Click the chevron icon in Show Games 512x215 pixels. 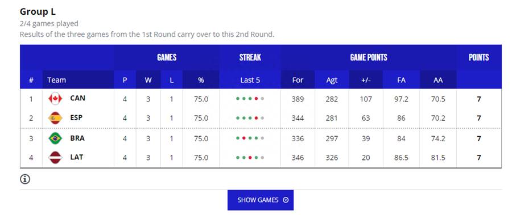pos(286,200)
